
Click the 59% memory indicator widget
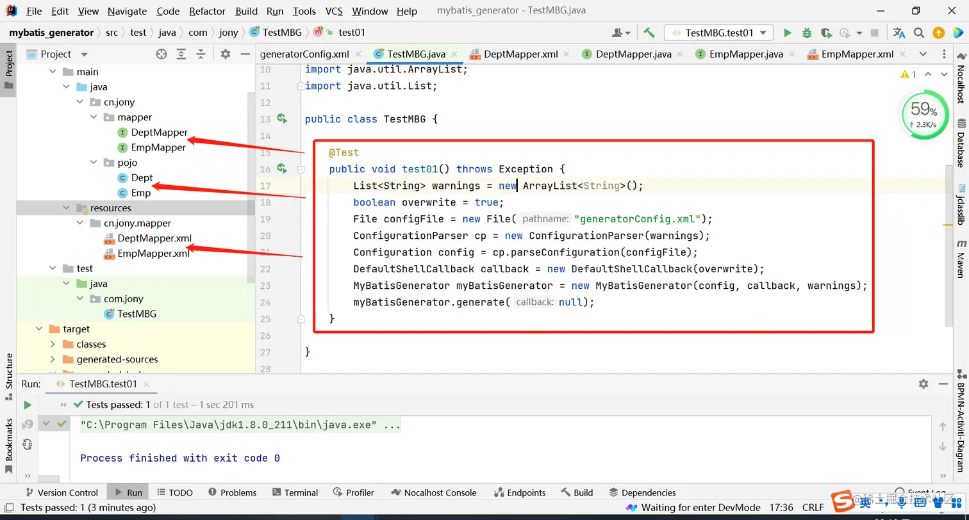pyautogui.click(x=923, y=115)
